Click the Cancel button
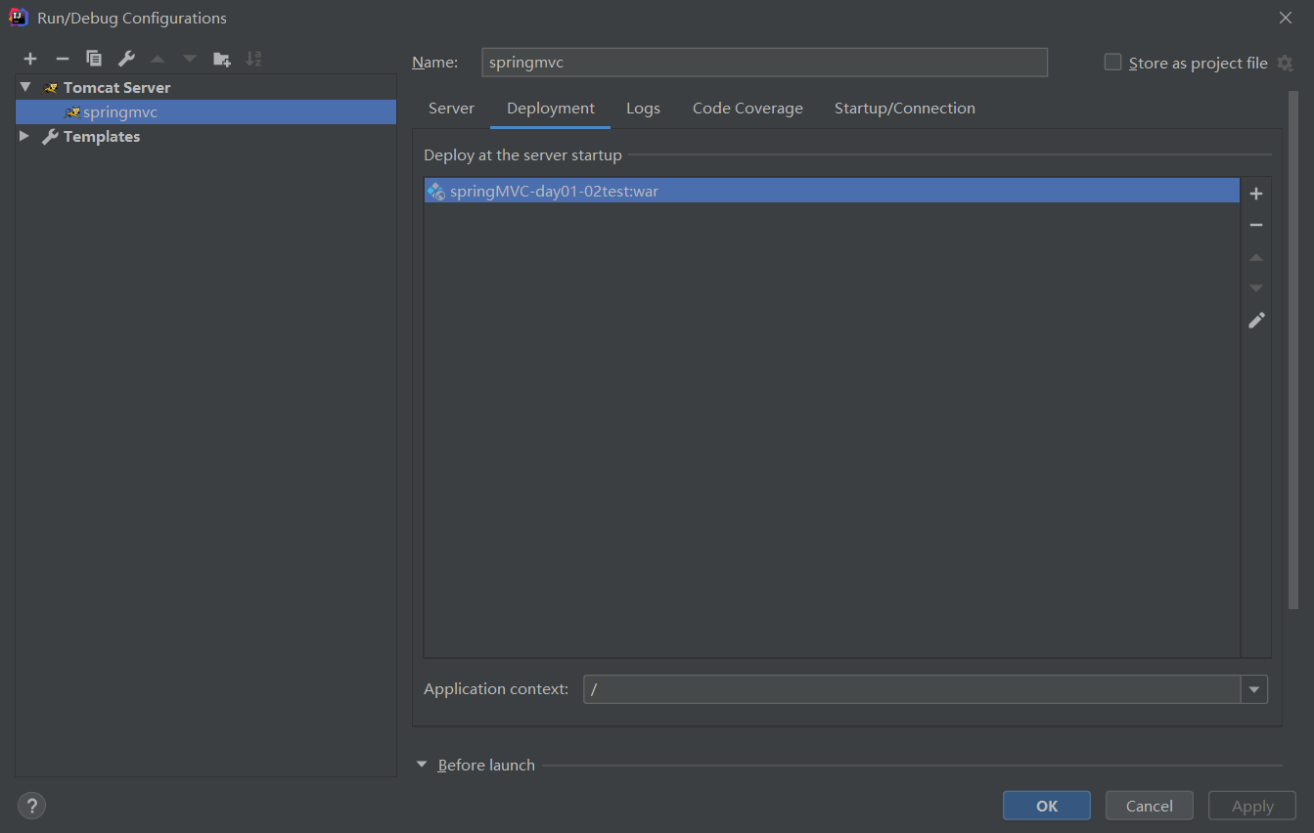The width and height of the screenshot is (1314, 833). click(1150, 806)
